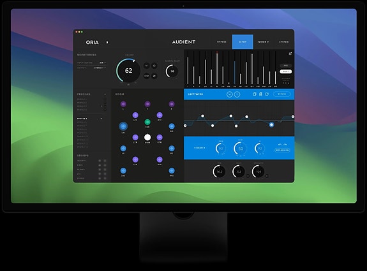
Task: Click the blue highlighted meter bar
Action: (234, 73)
